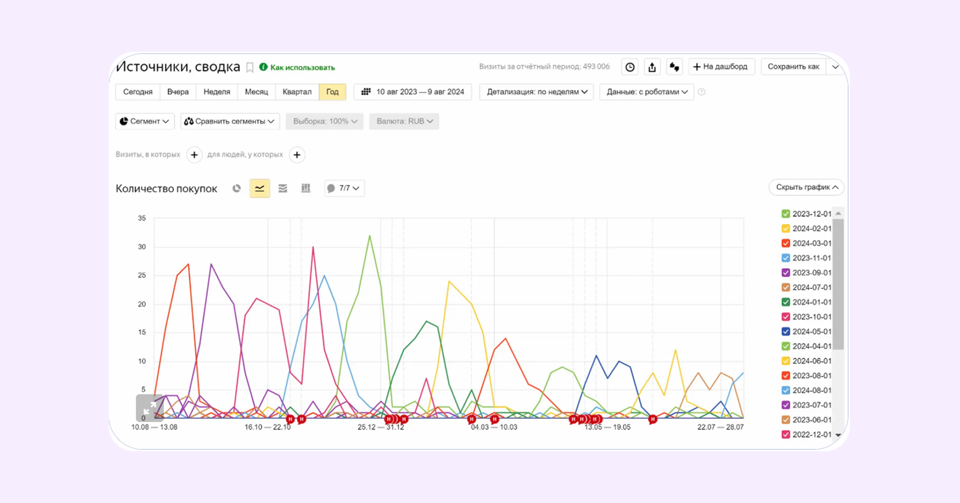Uncheck the 2023-12-01 legend series
The image size is (960, 503).
click(x=786, y=214)
